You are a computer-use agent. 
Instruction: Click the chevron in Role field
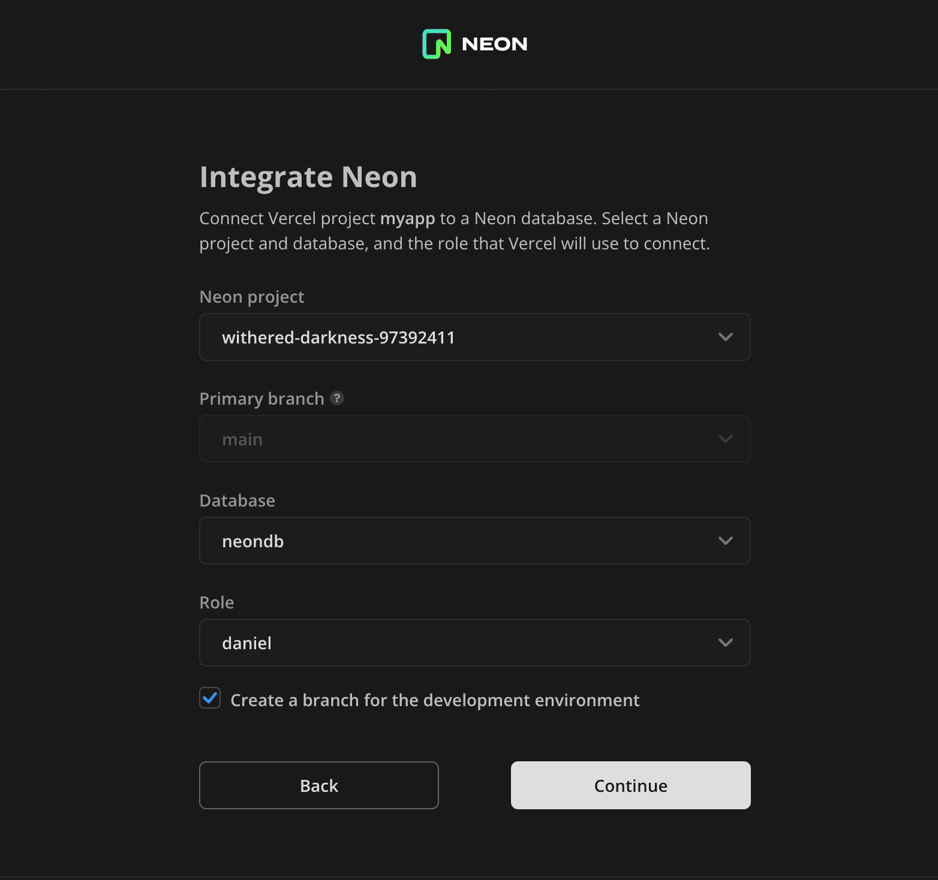726,643
